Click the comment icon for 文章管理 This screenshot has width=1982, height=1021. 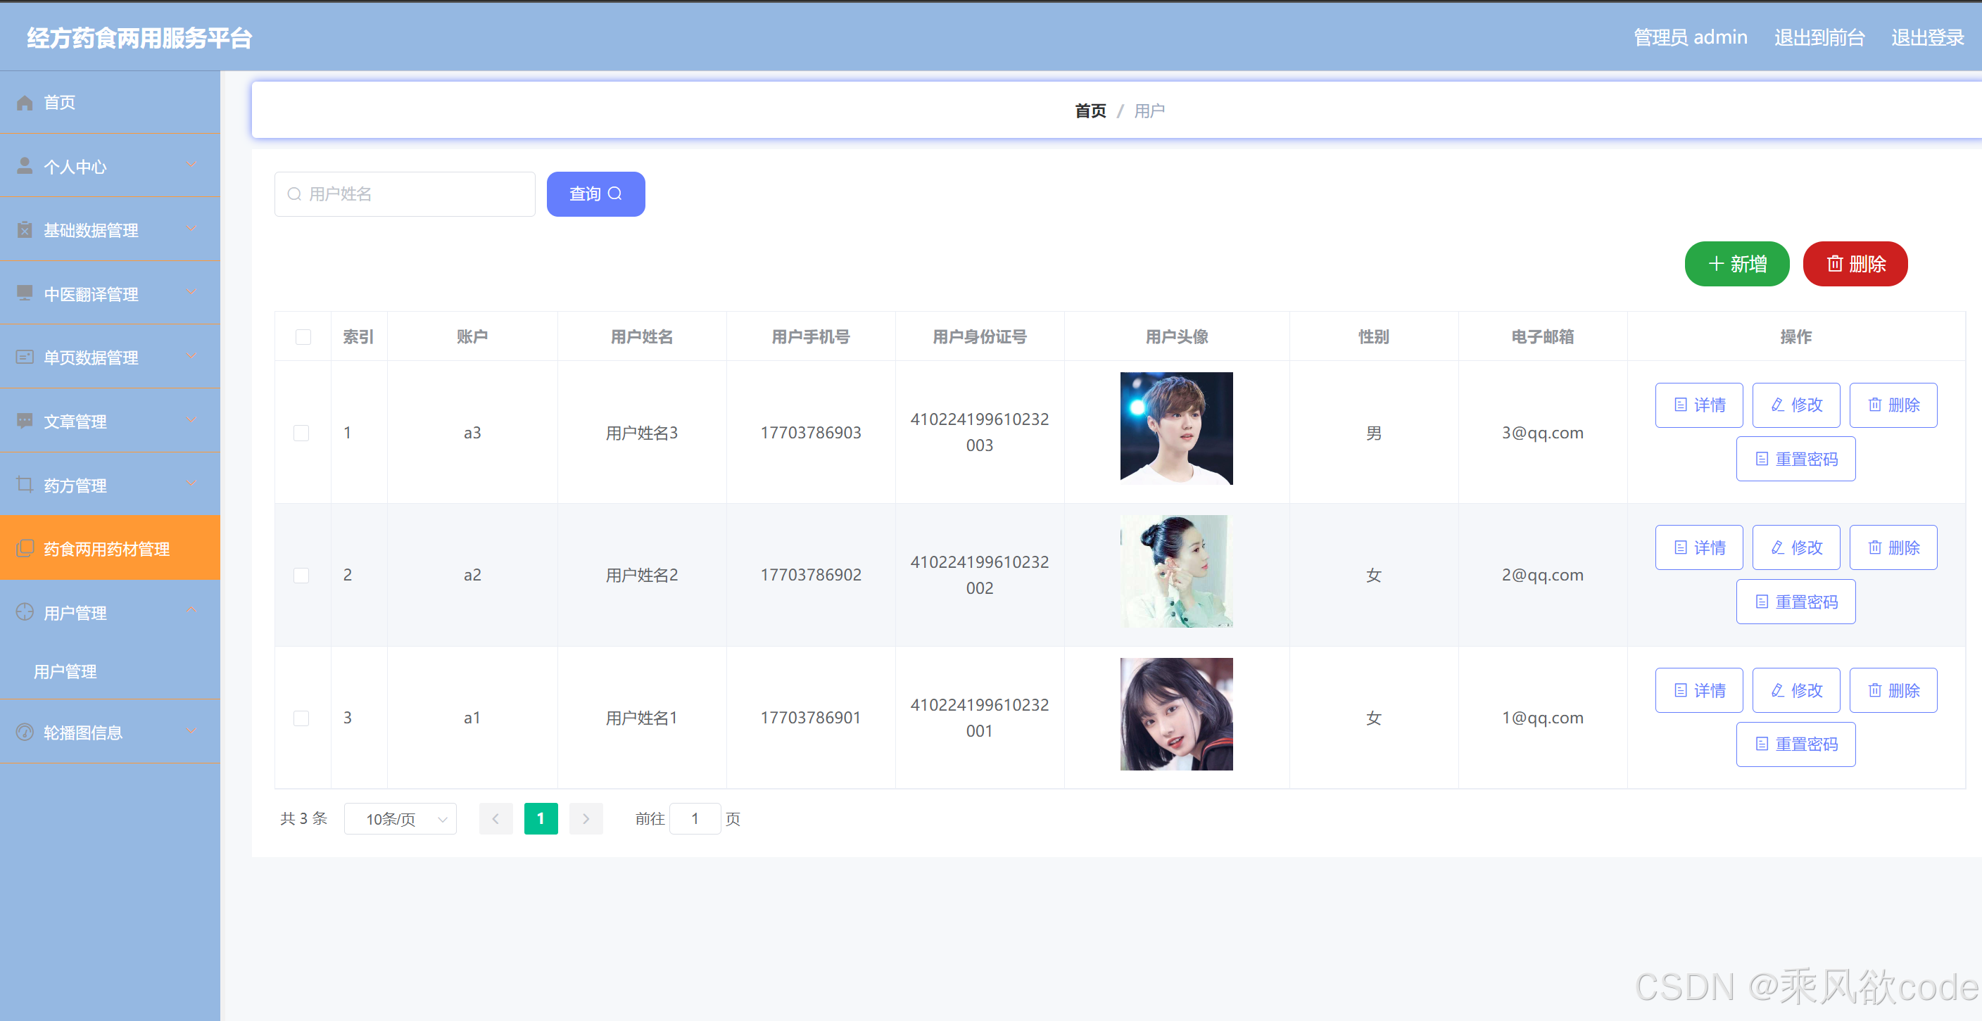point(23,421)
